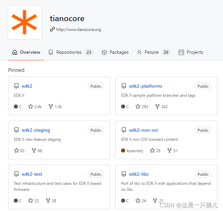Click the fork icon with 38 on edk2-test
The width and height of the screenshot is (223, 211).
click(48, 201)
